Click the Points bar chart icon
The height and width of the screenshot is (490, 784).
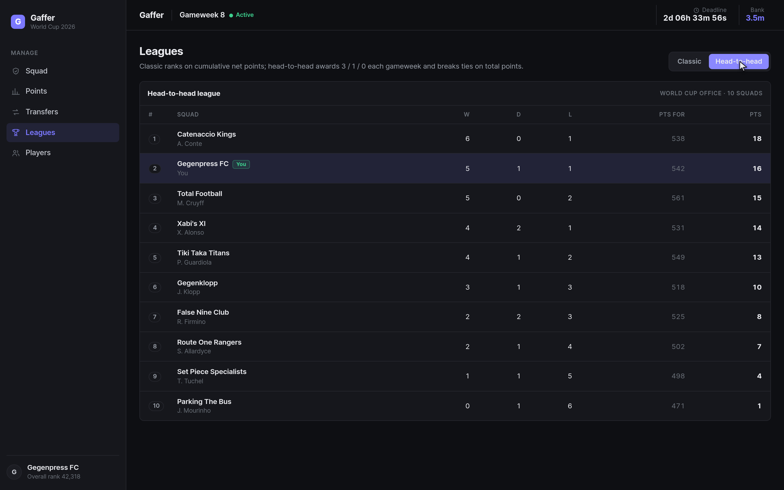(16, 91)
